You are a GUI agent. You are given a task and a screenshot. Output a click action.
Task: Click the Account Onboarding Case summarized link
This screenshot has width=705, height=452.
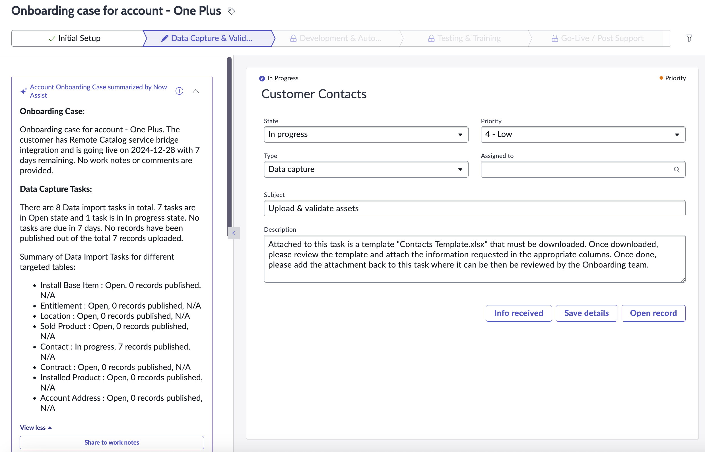click(98, 91)
